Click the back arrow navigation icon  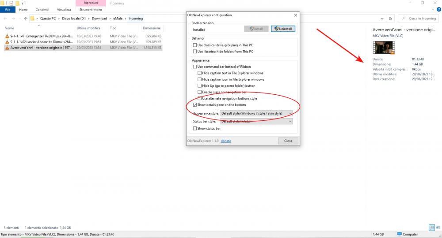tap(5, 19)
